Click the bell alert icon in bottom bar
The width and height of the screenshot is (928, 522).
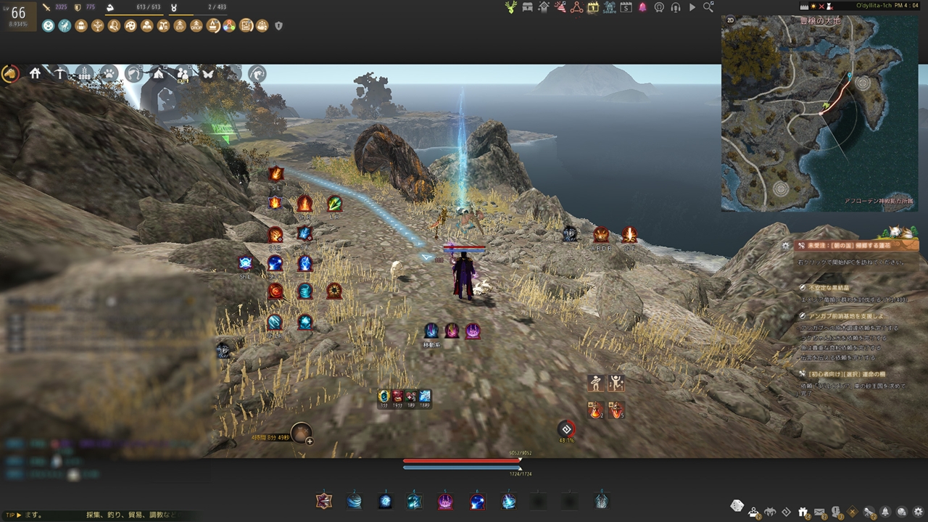(x=885, y=512)
